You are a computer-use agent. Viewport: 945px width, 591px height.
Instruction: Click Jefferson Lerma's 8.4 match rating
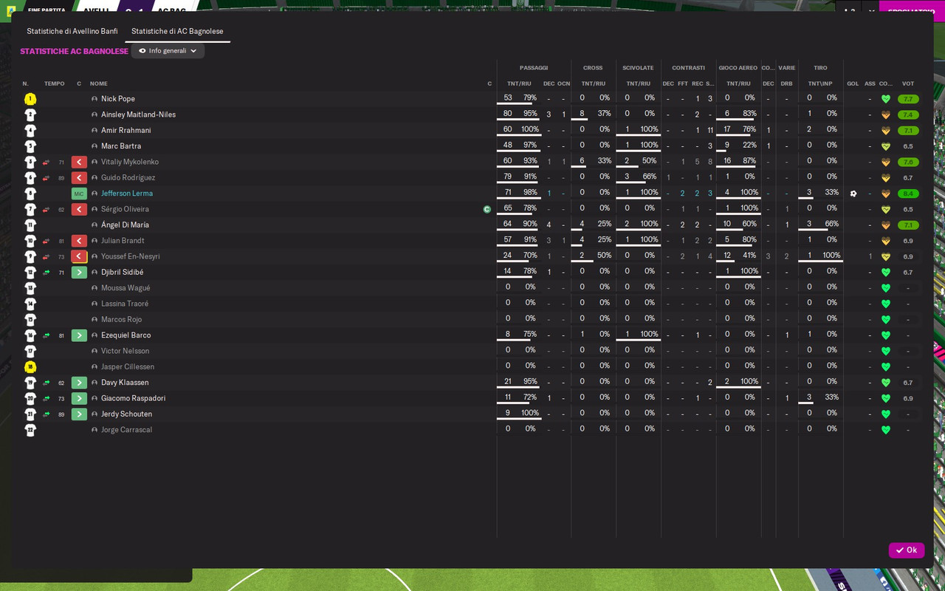pos(908,194)
